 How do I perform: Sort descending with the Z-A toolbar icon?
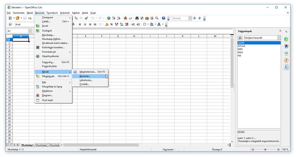[119, 18]
